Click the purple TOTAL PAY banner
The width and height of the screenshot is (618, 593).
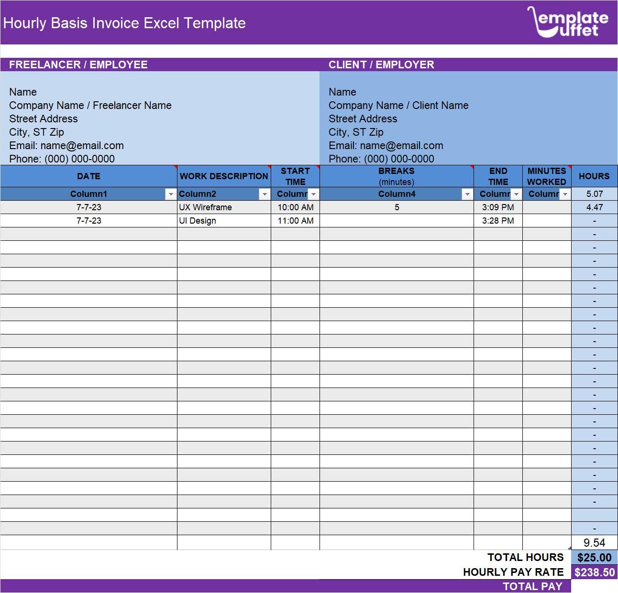tap(532, 586)
